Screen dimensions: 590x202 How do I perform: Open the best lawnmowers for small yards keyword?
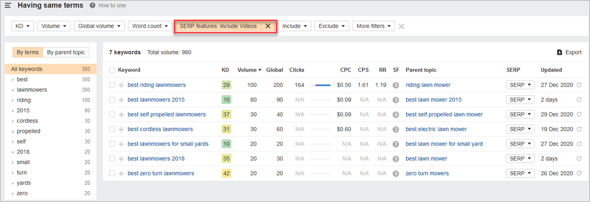click(x=168, y=144)
